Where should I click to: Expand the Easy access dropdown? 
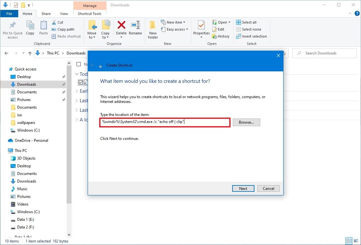point(175,29)
